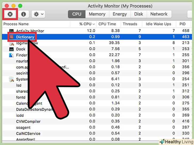Click CPU Time value 39.35
This screenshot has width=194, height=145.
click(x=114, y=43)
